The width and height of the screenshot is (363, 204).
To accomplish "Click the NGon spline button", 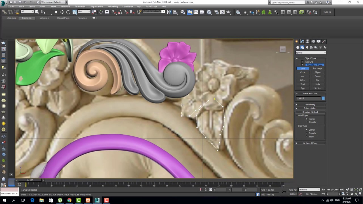I will click(x=303, y=80).
